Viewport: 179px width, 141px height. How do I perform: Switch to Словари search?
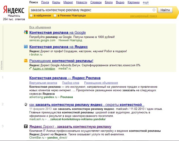click(96, 2)
